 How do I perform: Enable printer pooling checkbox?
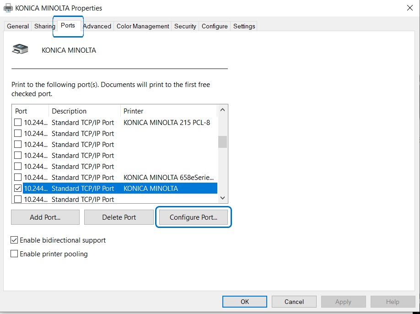[15, 254]
